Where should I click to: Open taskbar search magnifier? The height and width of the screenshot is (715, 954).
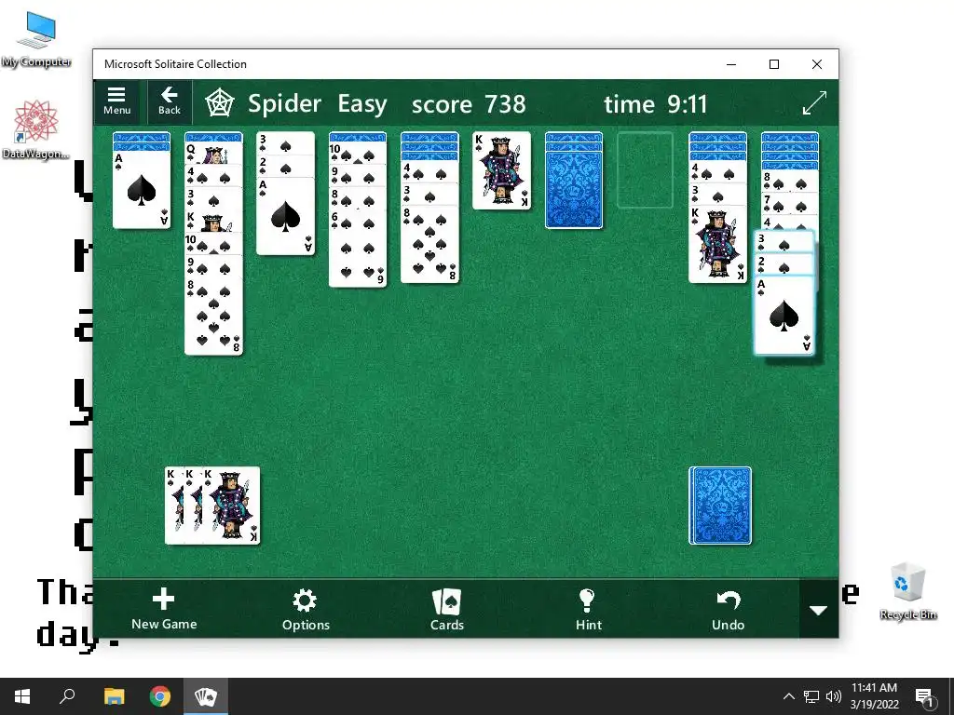[67, 696]
